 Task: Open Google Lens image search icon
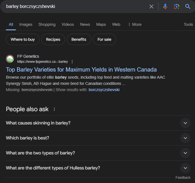point(177,7)
